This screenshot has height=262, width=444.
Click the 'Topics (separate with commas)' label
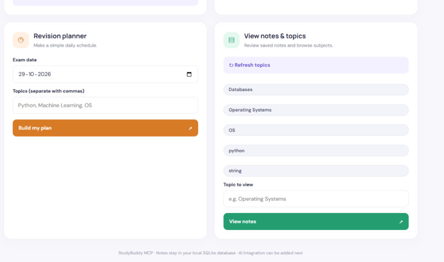click(48, 91)
